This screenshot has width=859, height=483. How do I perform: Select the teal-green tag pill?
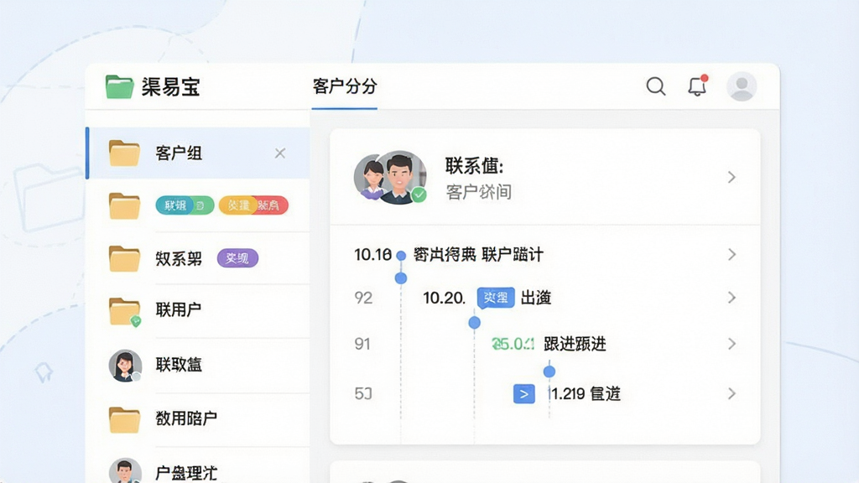point(185,205)
